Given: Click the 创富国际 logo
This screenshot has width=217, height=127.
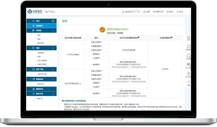Looking at the screenshot, I should point(35,12).
